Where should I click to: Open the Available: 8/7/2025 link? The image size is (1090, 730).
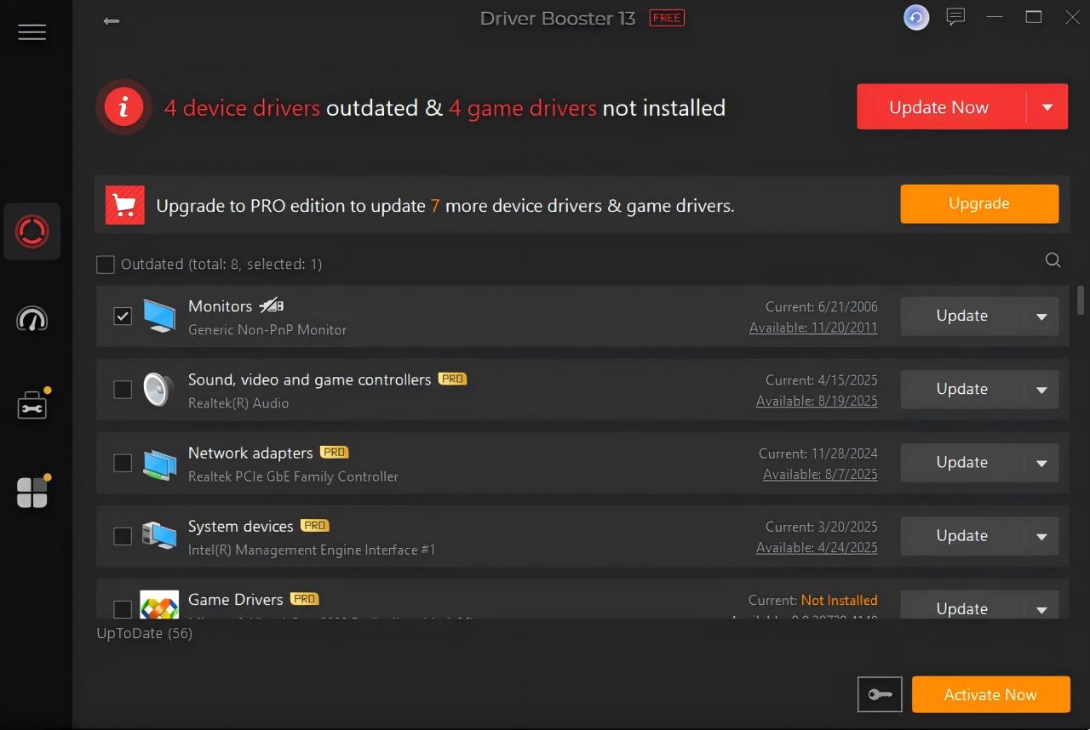(x=820, y=474)
